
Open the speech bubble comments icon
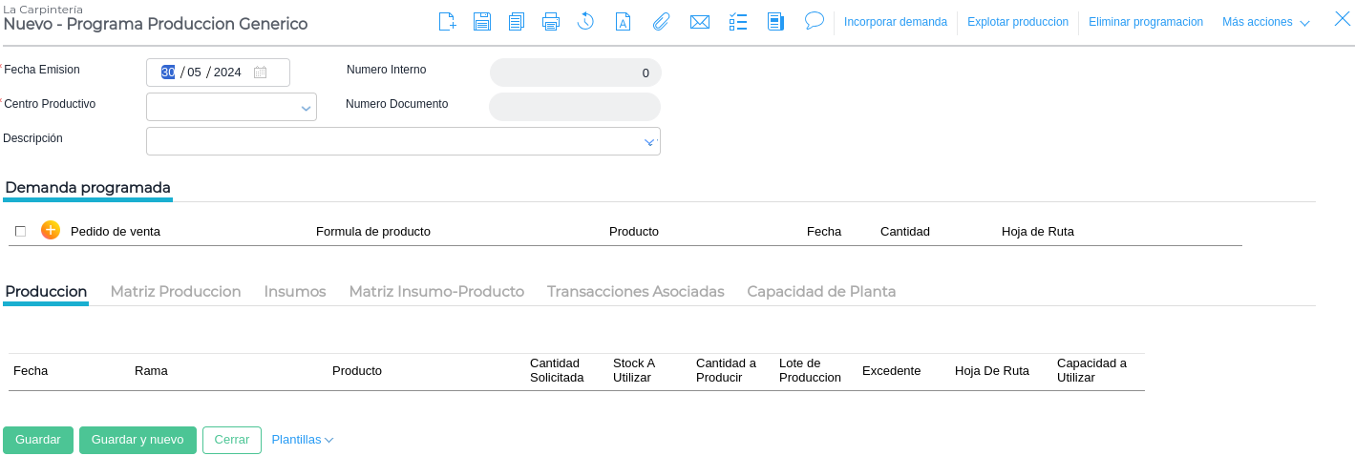point(815,20)
